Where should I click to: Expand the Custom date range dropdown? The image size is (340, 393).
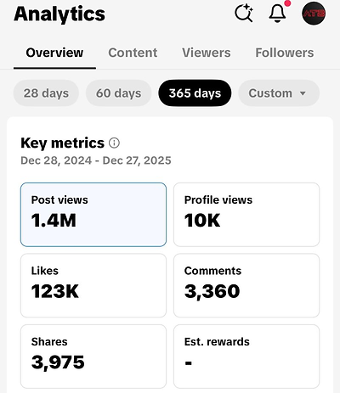click(279, 93)
